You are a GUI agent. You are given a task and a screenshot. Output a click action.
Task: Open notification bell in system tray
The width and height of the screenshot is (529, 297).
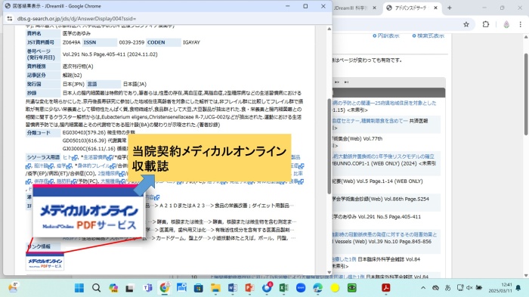518,288
